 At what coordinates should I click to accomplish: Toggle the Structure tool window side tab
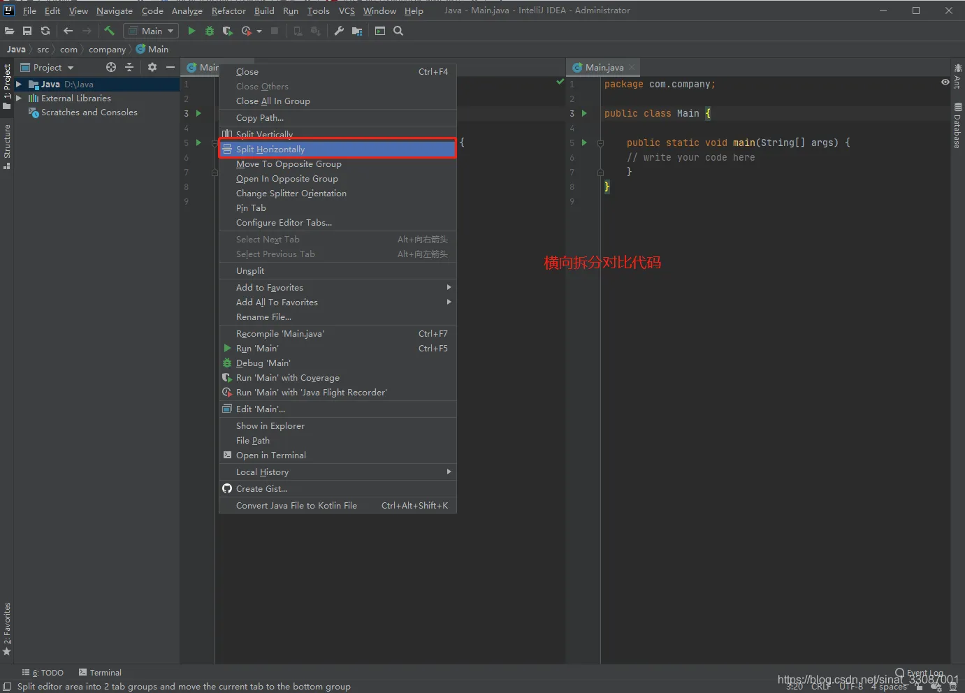click(x=7, y=145)
